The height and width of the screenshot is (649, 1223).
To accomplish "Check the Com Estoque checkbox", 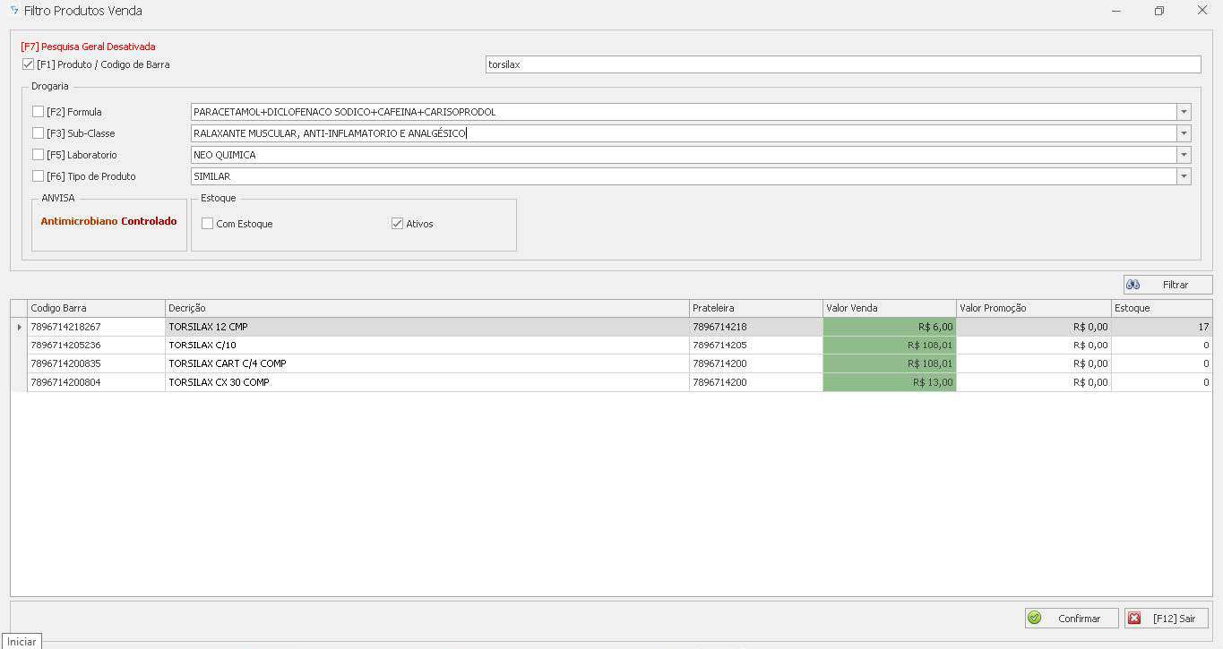I will (207, 224).
